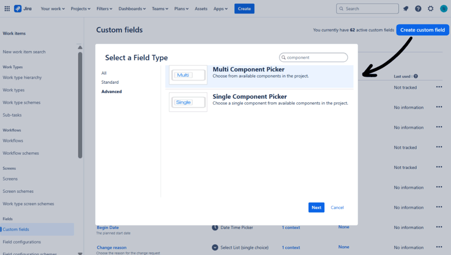Cancel the field type dialog

tap(337, 208)
